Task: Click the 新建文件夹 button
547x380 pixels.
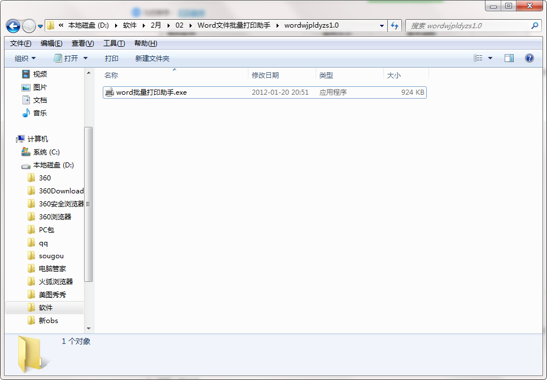Action: pos(152,58)
